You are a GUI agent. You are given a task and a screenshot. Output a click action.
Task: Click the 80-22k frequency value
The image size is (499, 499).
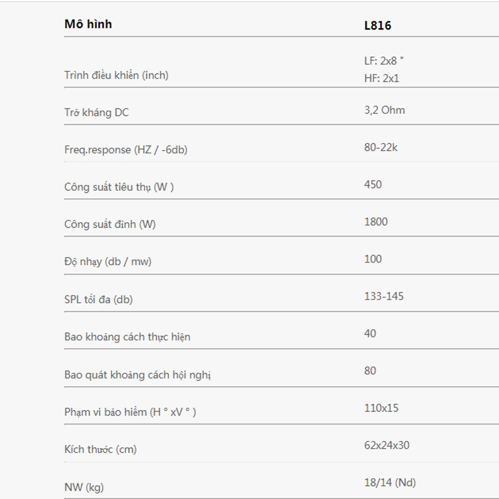click(381, 147)
